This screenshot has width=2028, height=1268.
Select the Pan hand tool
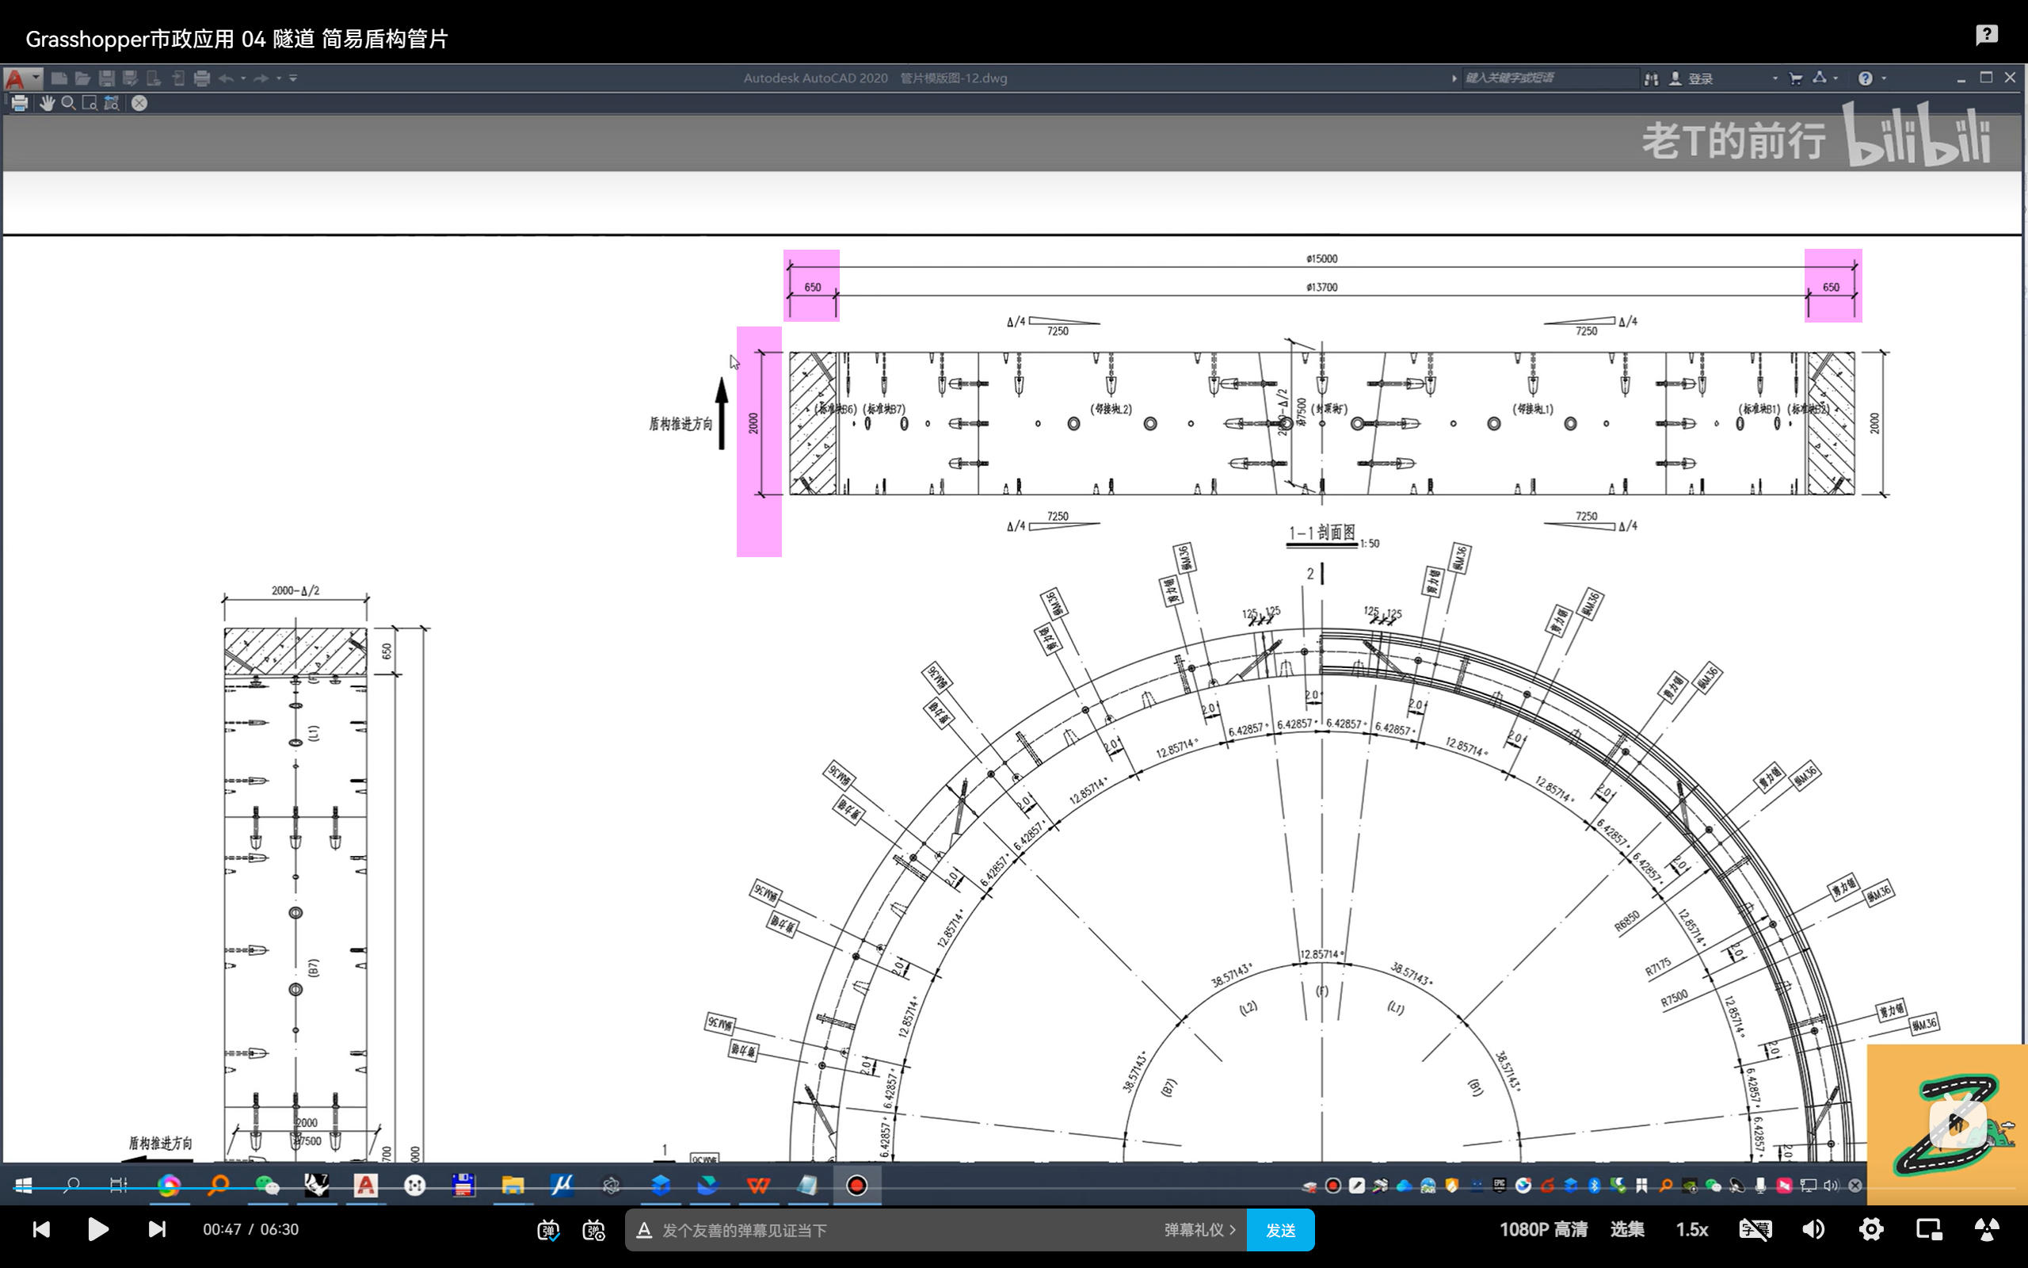tap(47, 103)
